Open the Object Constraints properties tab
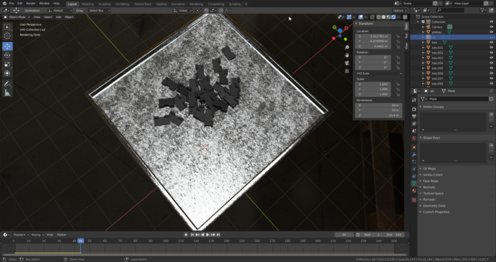Viewport: 496px width, 262px height. pyautogui.click(x=414, y=176)
